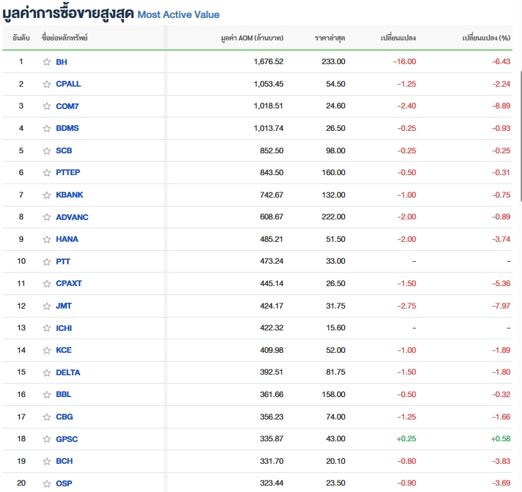View the JMT stock details
Screen dimensions: 522x492
(64, 306)
